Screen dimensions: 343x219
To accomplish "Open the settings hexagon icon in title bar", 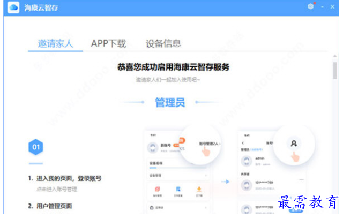I will pyautogui.click(x=310, y=6).
